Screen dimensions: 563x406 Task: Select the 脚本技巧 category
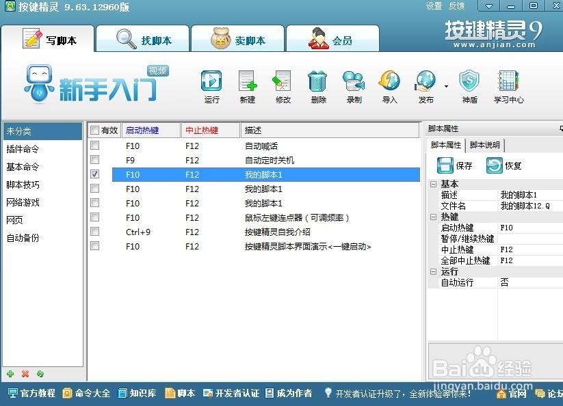[x=42, y=185]
